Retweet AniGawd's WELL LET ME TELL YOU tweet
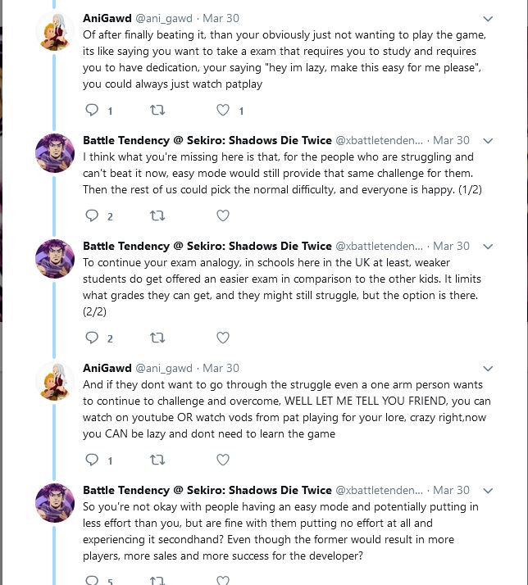 point(157,460)
